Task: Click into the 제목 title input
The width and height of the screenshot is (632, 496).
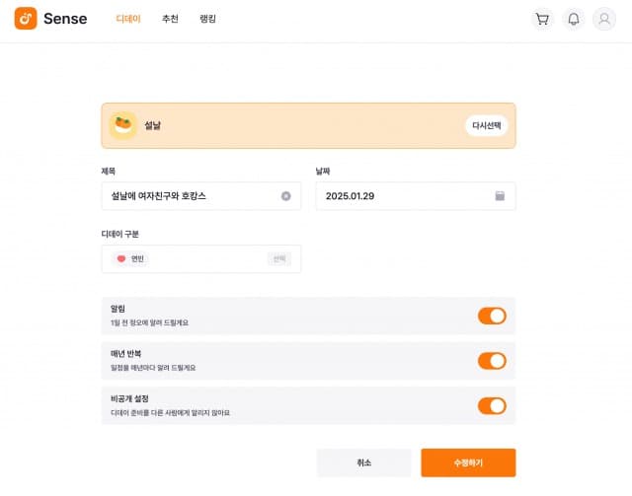Action: point(188,196)
